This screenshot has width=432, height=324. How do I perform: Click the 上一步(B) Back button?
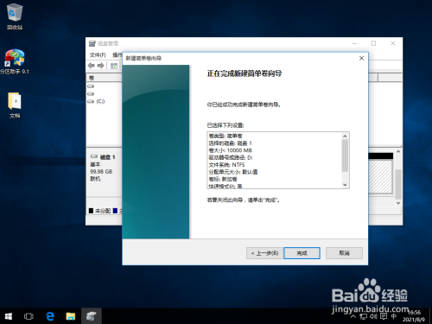264,253
